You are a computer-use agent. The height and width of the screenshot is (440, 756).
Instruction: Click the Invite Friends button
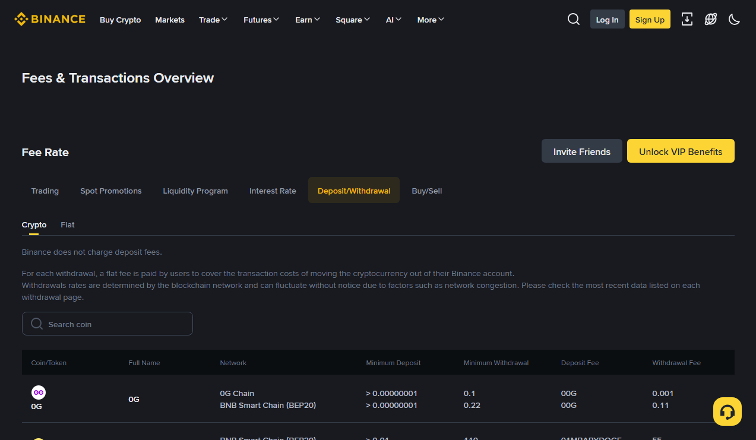(x=582, y=151)
